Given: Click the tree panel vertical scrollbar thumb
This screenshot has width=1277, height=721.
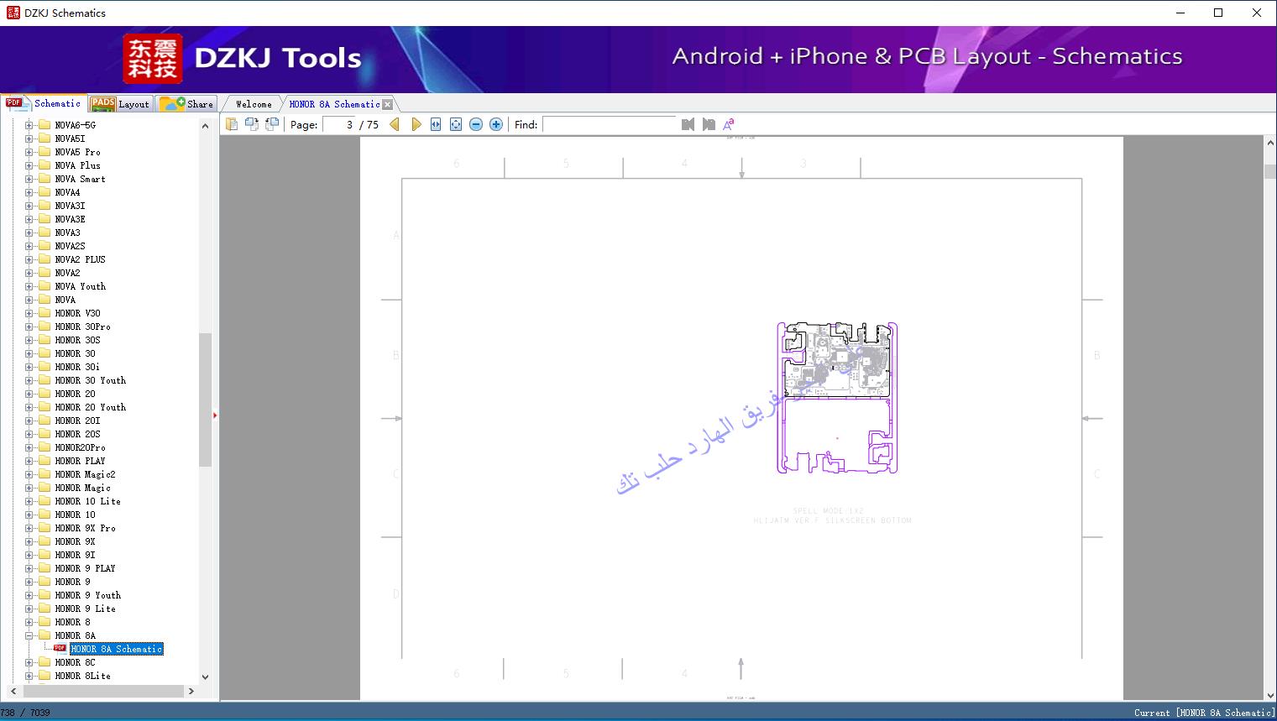Looking at the screenshot, I should coord(205,400).
